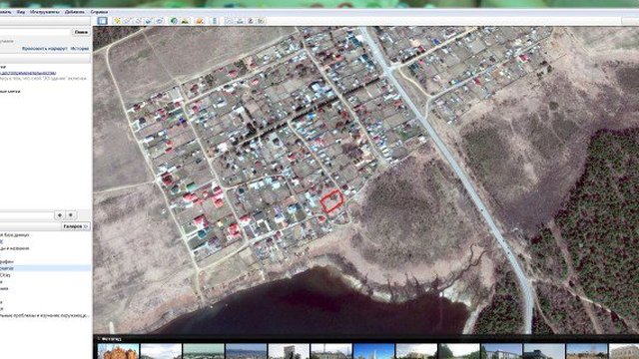639x359 pixels.
Task: Select the highlighted layer row in Layers list
Action: (45, 268)
